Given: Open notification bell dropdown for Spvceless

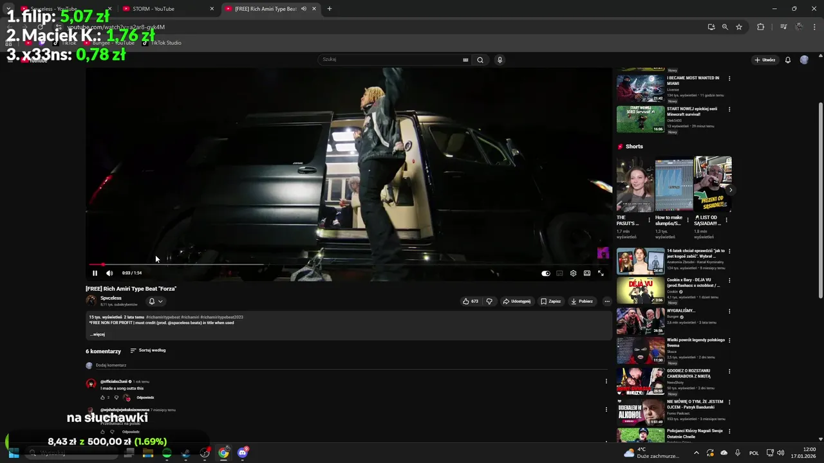Looking at the screenshot, I should pos(156,301).
